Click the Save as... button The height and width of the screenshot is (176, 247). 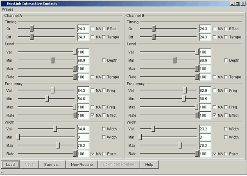52,165
